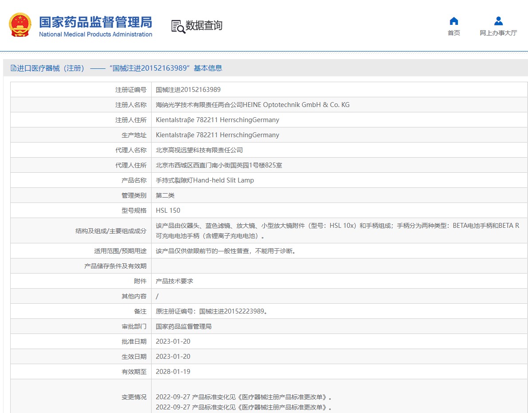This screenshot has width=528, height=413.
Task: Select the 注册人住所 label
Action: [x=131, y=120]
